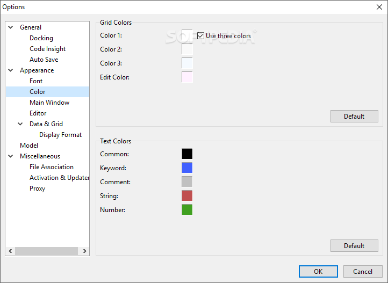Change the Color 3 swatch
This screenshot has width=388, height=283.
187,63
